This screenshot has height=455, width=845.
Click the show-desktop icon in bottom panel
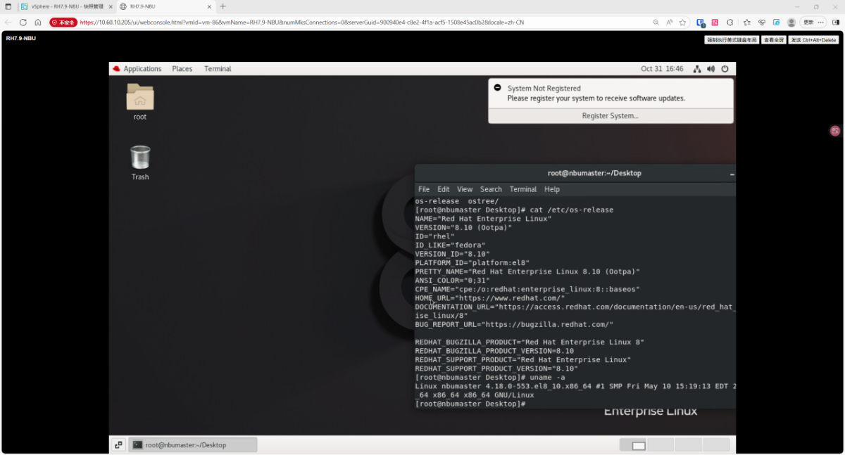point(118,444)
